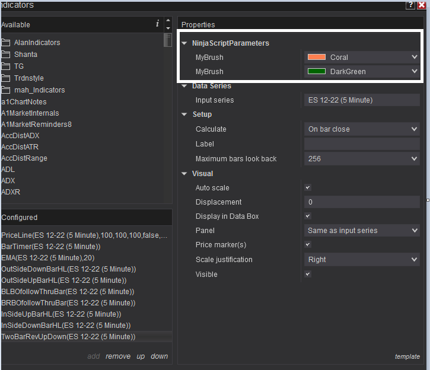Collapse the Visual section
This screenshot has height=370, width=430.
[184, 174]
